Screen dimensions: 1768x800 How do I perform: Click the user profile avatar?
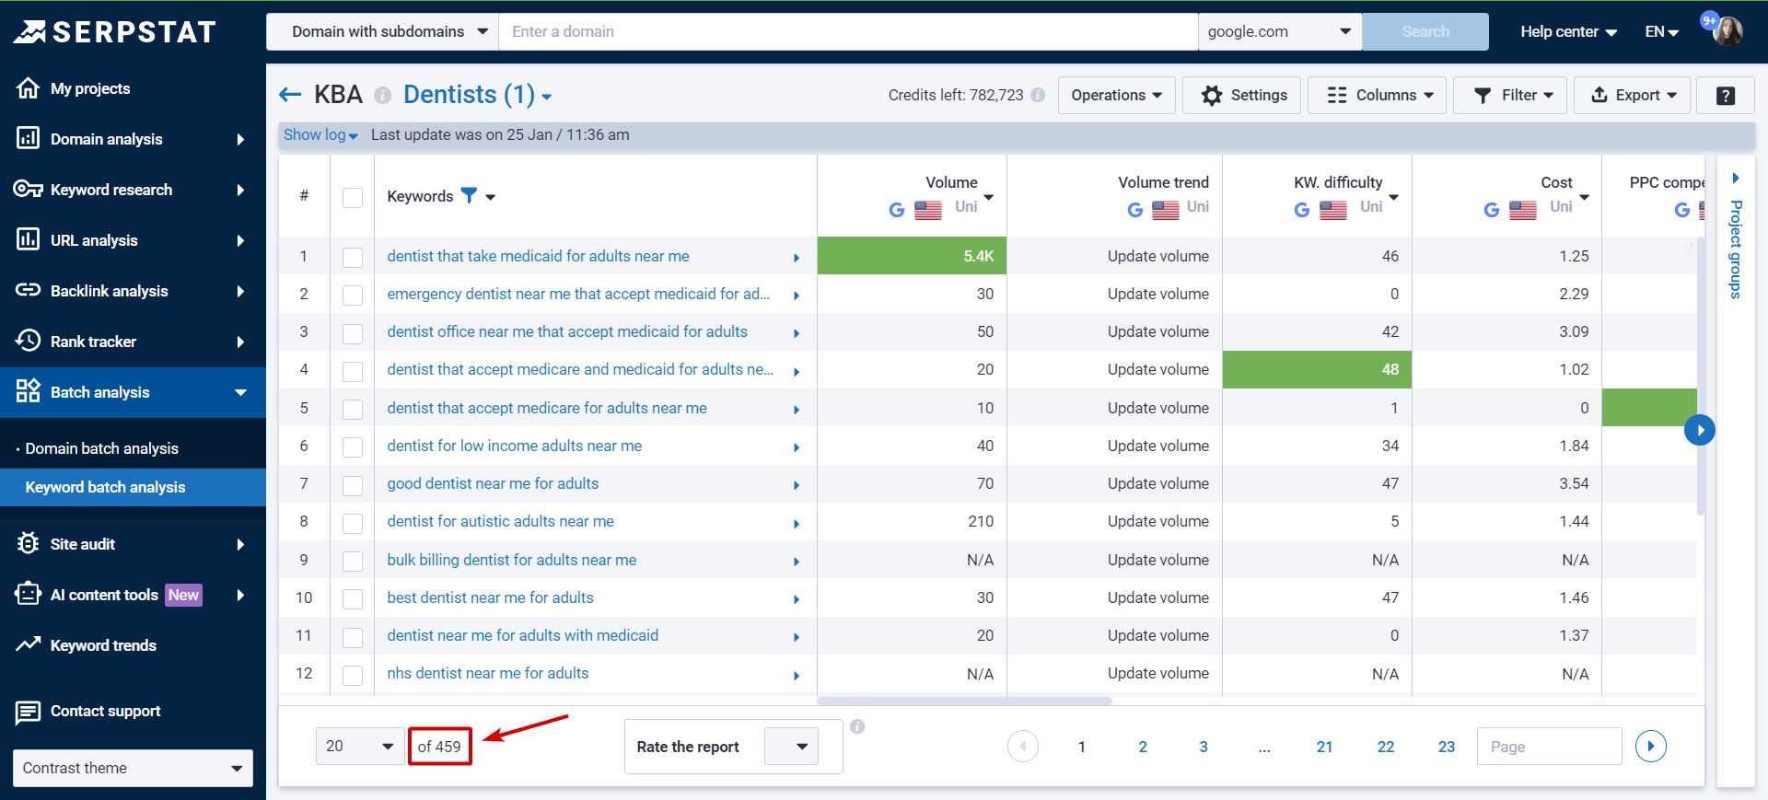[1727, 31]
